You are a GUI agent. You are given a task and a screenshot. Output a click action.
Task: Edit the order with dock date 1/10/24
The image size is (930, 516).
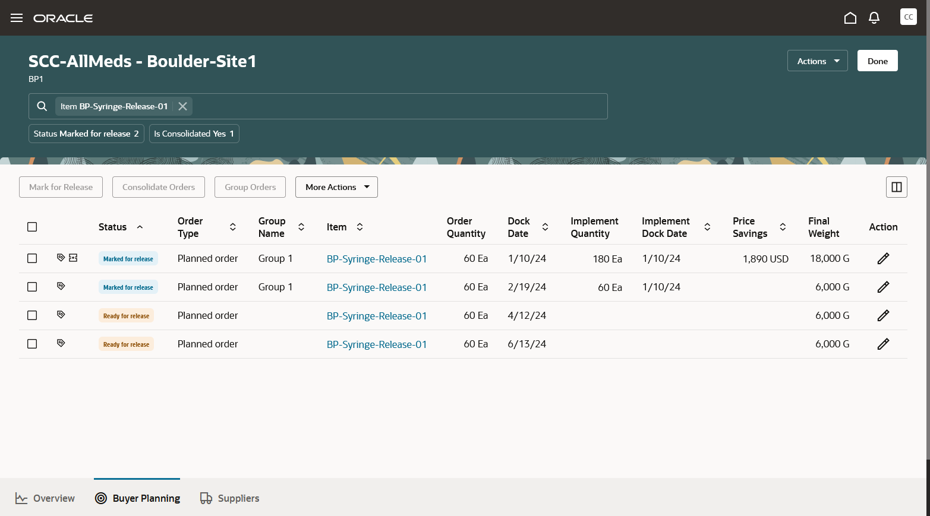pyautogui.click(x=884, y=258)
